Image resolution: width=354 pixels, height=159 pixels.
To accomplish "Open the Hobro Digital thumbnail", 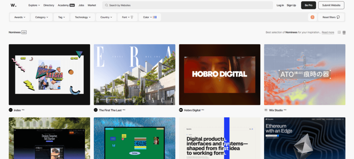I will tap(220, 74).
